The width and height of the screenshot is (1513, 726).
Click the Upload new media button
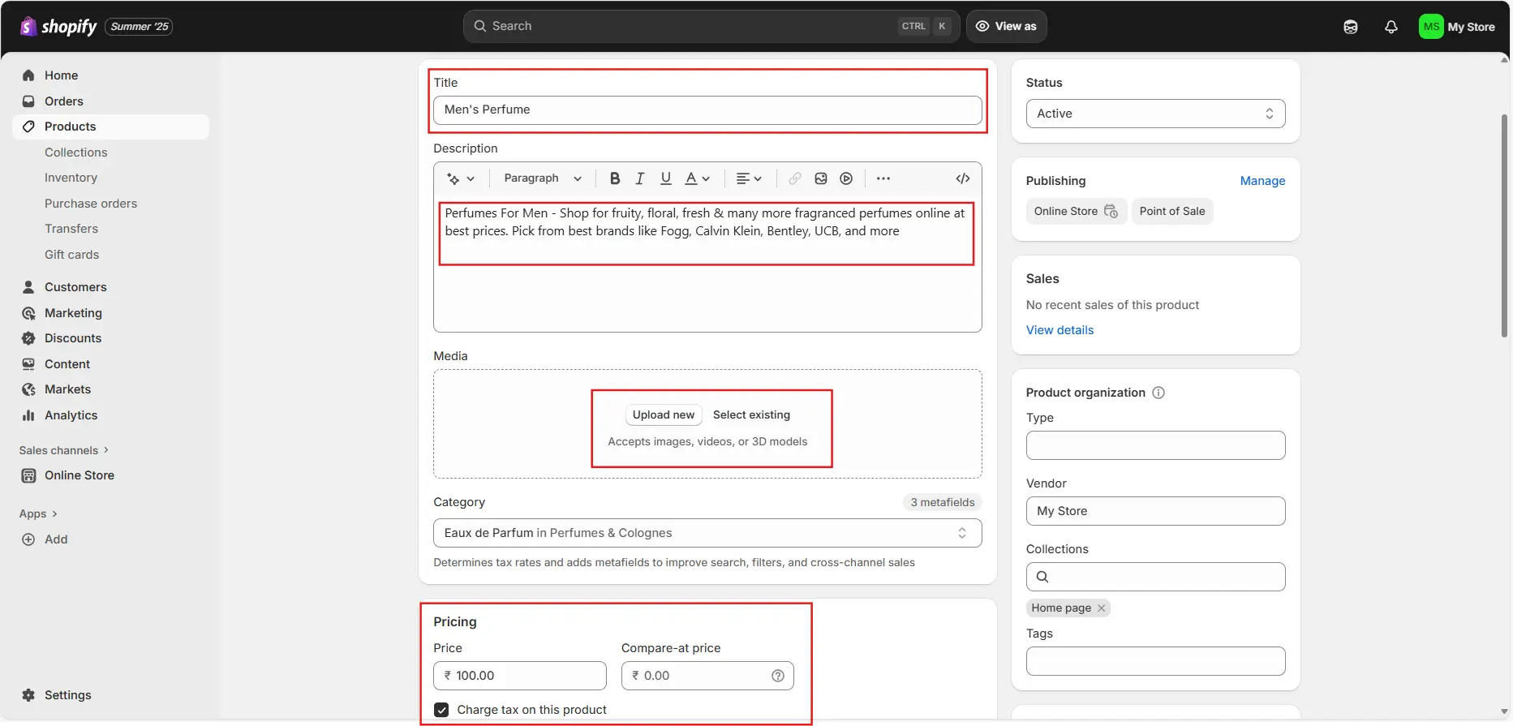[x=663, y=415]
